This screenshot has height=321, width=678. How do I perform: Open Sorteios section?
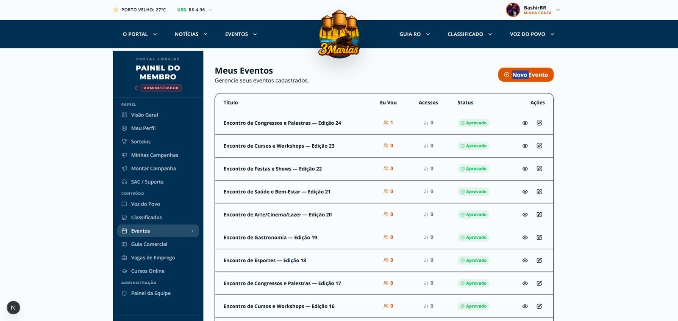click(158, 142)
